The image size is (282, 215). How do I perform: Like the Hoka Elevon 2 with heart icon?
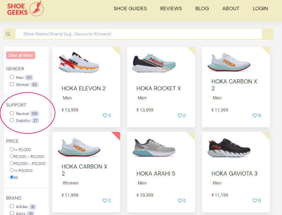point(105,116)
